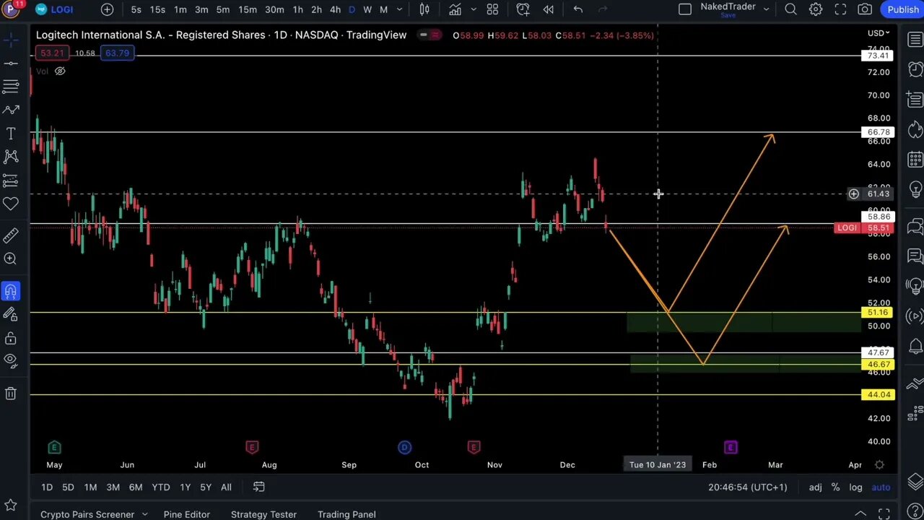This screenshot has width=924, height=520.
Task: Select the 1h timeframe
Action: click(297, 9)
